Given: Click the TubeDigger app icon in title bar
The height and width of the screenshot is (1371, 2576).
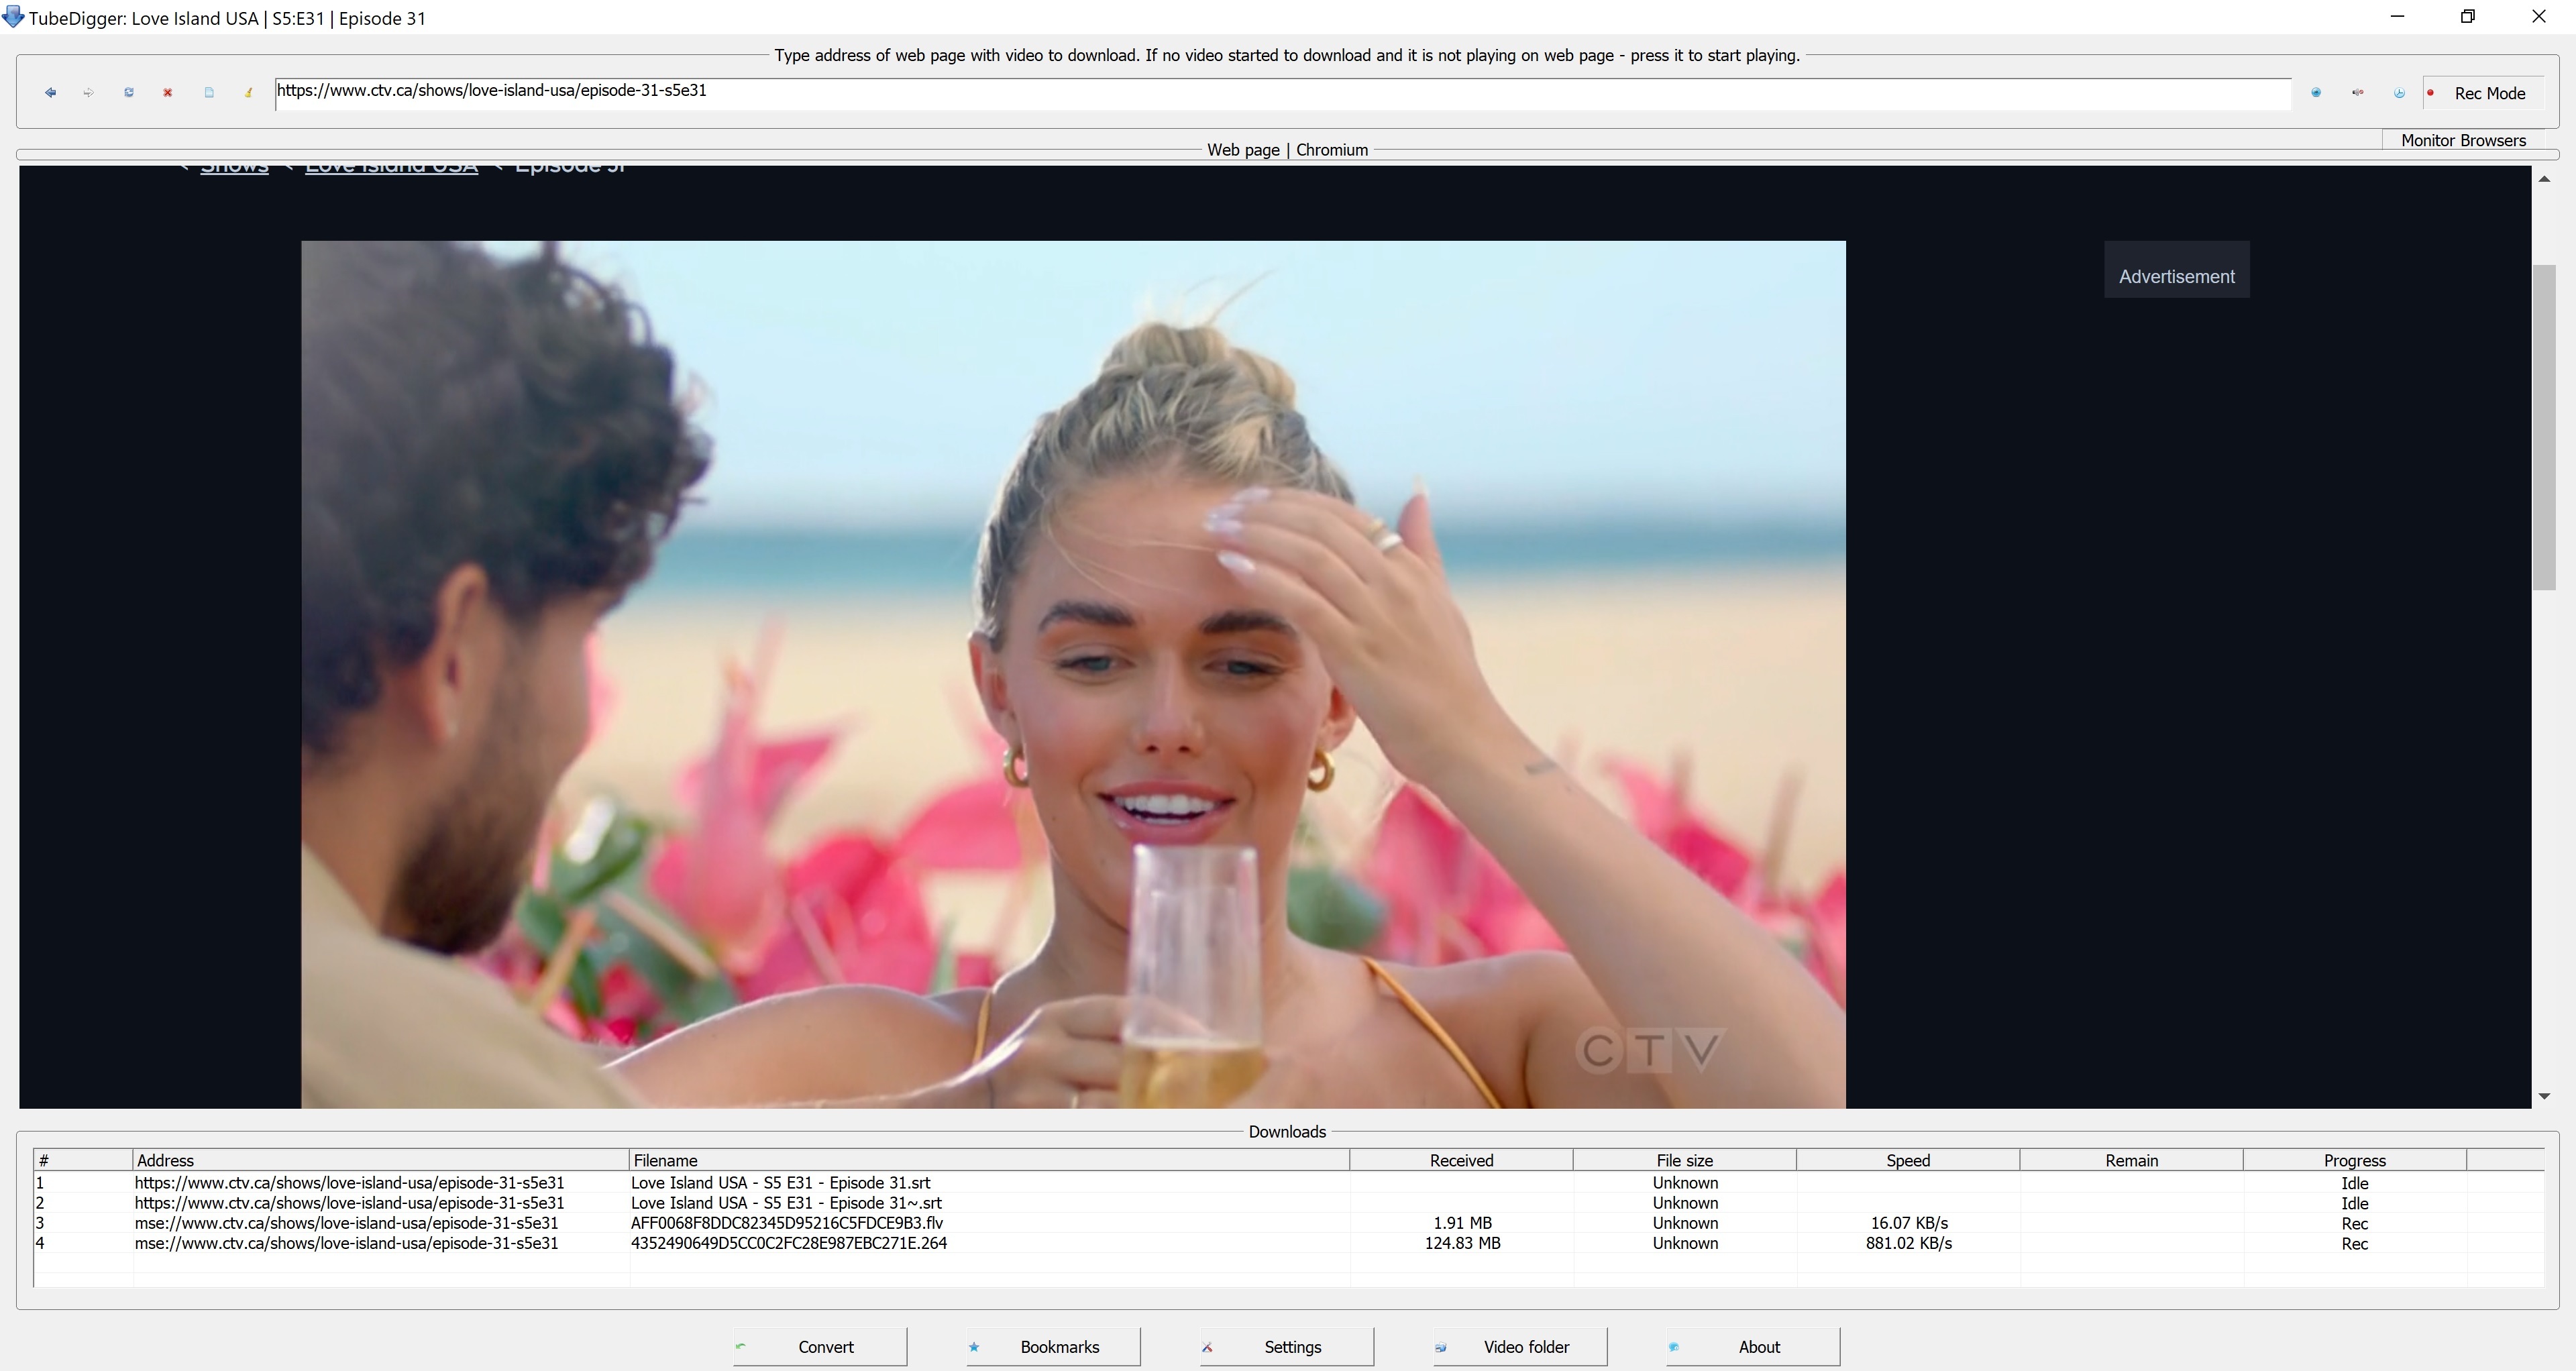Looking at the screenshot, I should click(13, 17).
